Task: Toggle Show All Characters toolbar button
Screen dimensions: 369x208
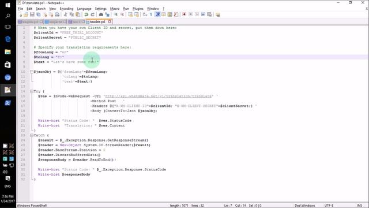Action: coord(151,14)
